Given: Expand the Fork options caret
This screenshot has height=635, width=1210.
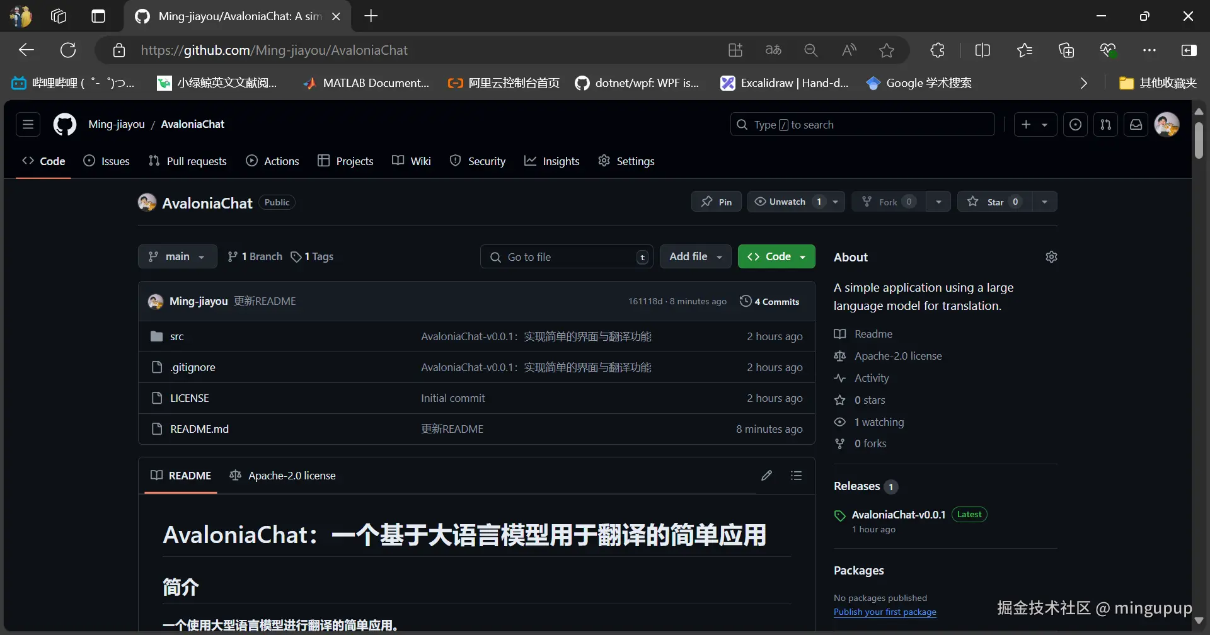Looking at the screenshot, I should pos(938,202).
